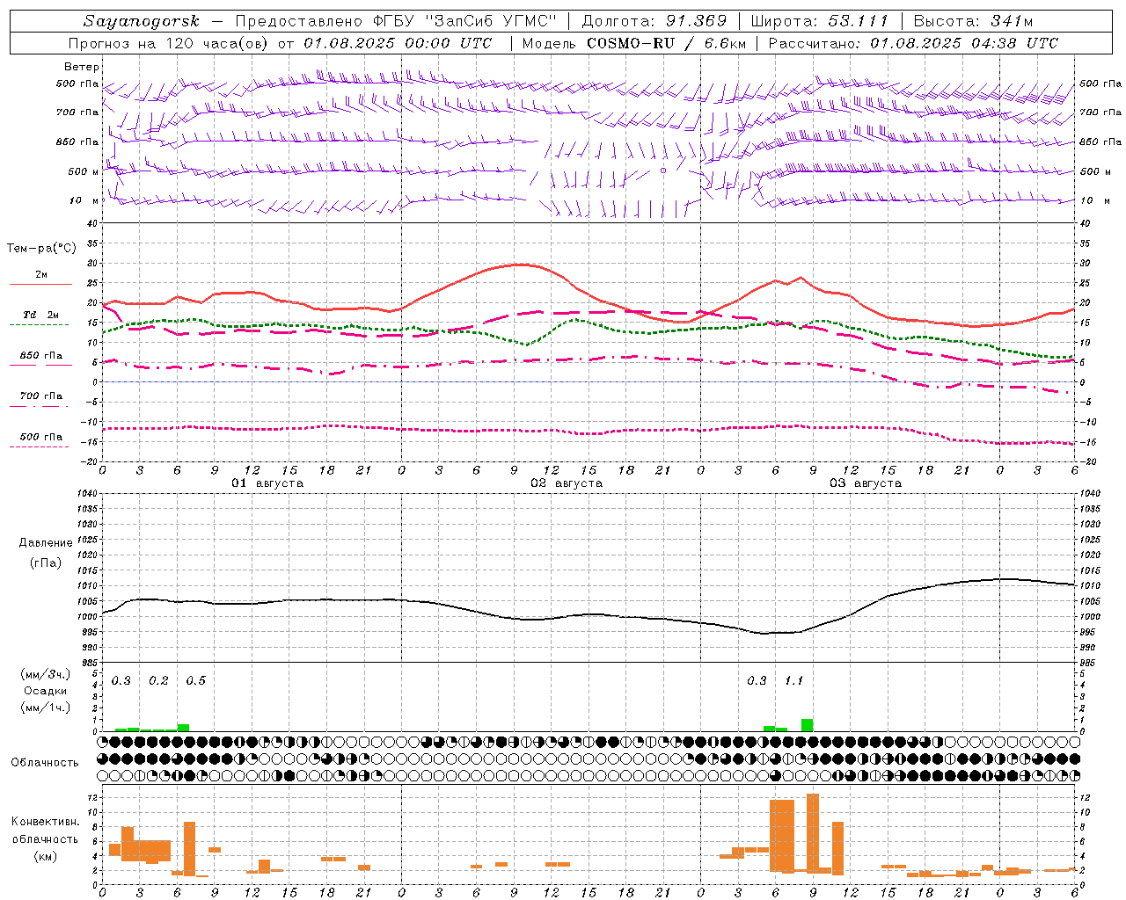Click the "Td 2м" dew point legend entry

[x=41, y=315]
